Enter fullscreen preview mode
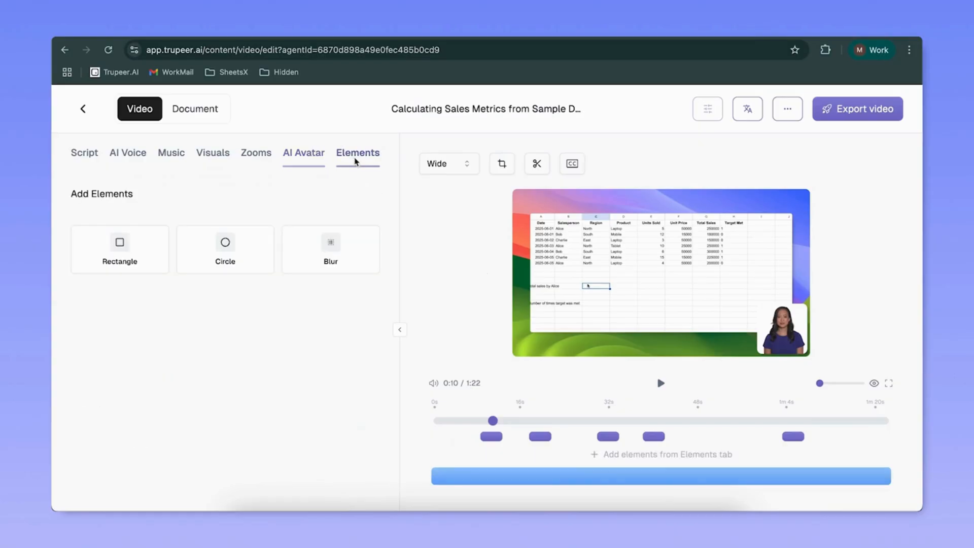The width and height of the screenshot is (974, 548). tap(888, 383)
